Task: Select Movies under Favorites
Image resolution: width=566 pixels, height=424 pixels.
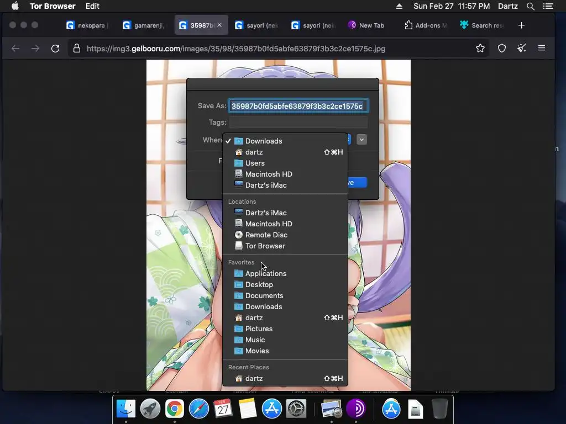Action: pos(285,351)
